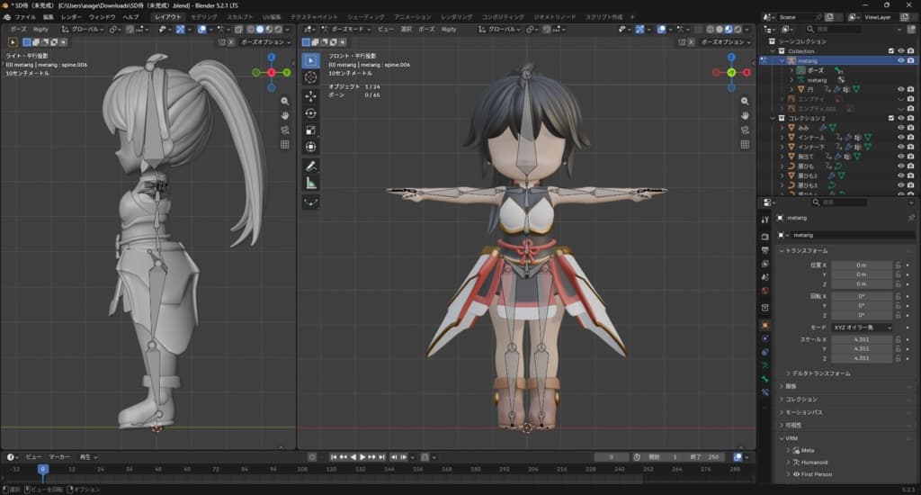Toggle visibility of みみ object
The height and width of the screenshot is (495, 921).
point(900,128)
